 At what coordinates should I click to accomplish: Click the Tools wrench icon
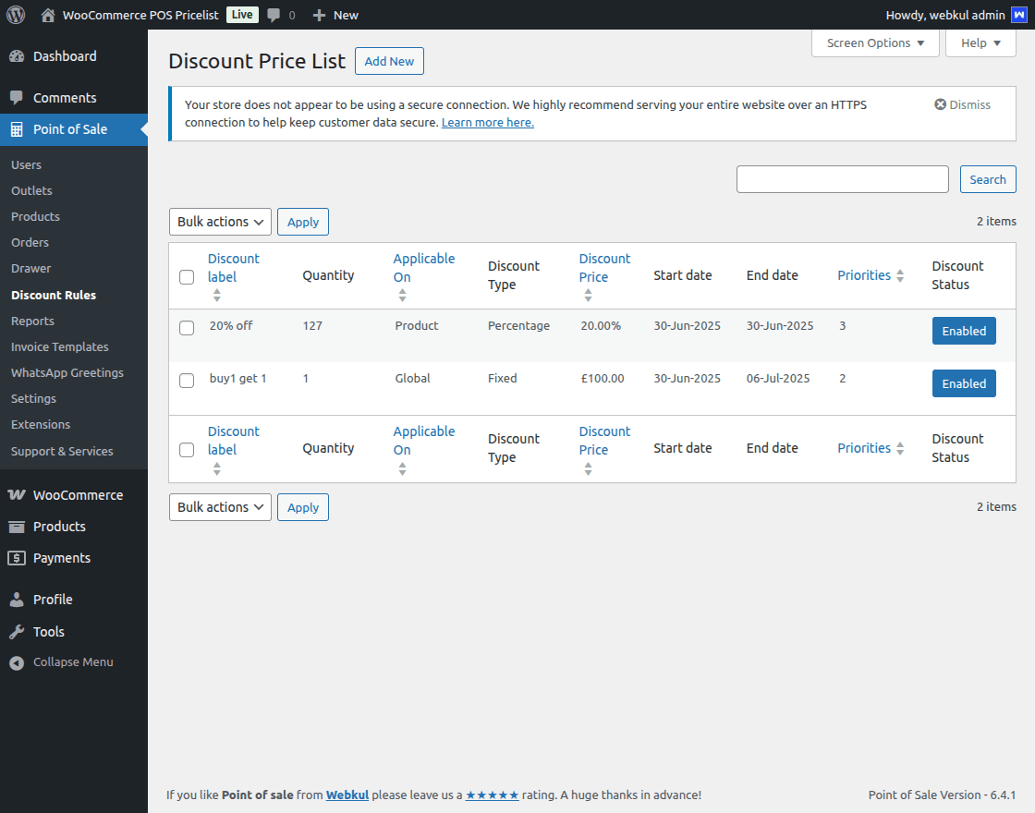17,632
